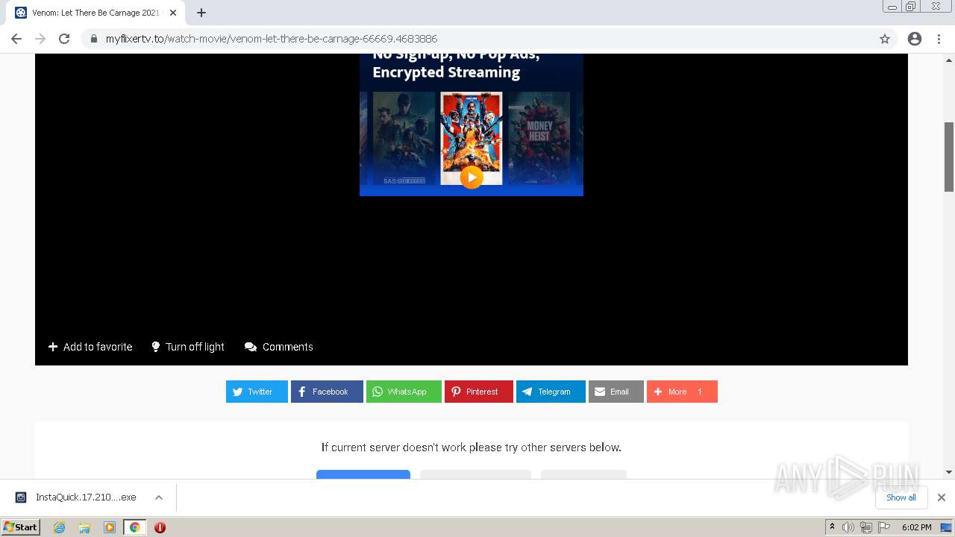
Task: Expand More sharing options
Action: coord(682,392)
